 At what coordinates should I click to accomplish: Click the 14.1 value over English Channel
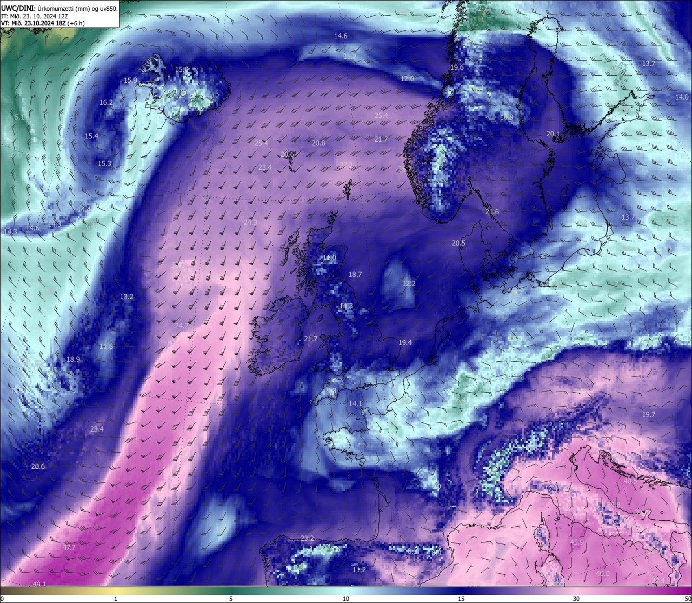(355, 403)
